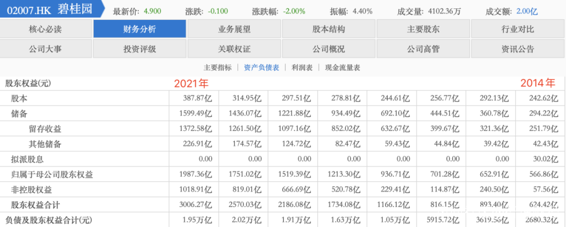Click the 成交量 value 4102.36万
The image size is (566, 227).
pyautogui.click(x=444, y=11)
